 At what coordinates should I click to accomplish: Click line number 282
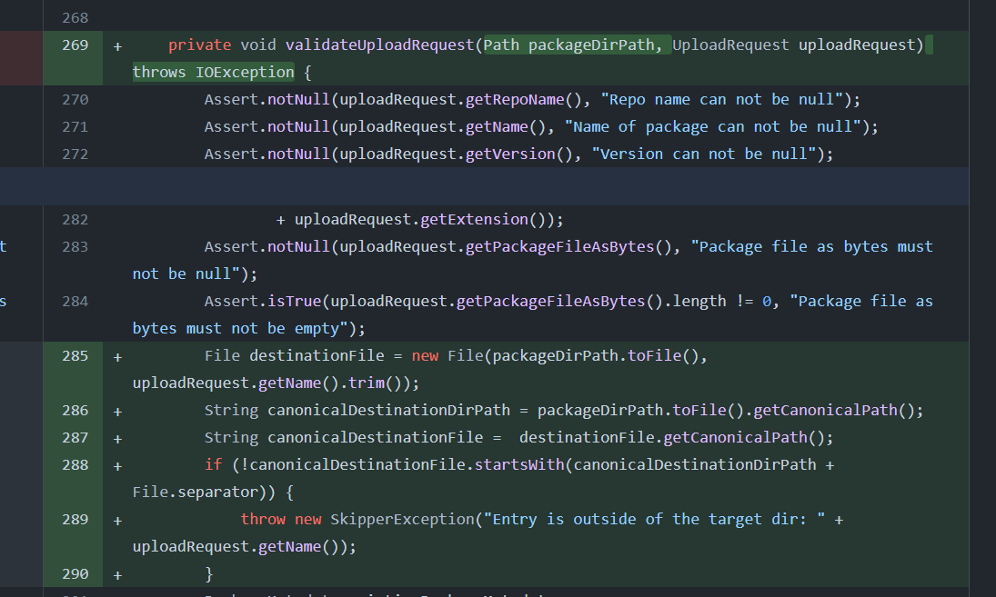tap(75, 220)
